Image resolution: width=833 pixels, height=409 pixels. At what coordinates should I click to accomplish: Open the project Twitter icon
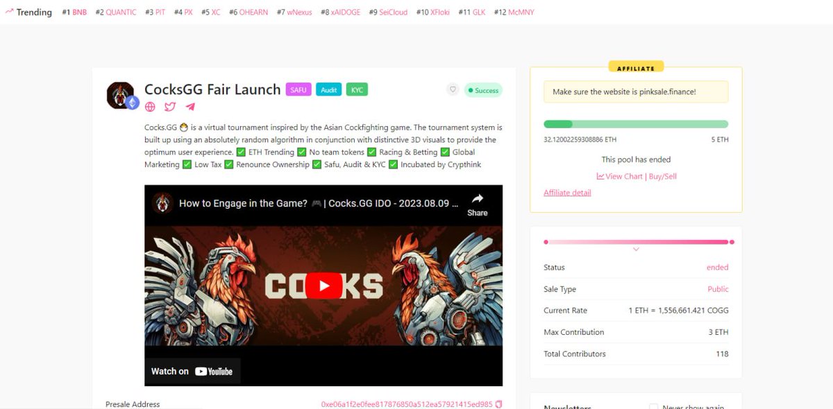(170, 107)
